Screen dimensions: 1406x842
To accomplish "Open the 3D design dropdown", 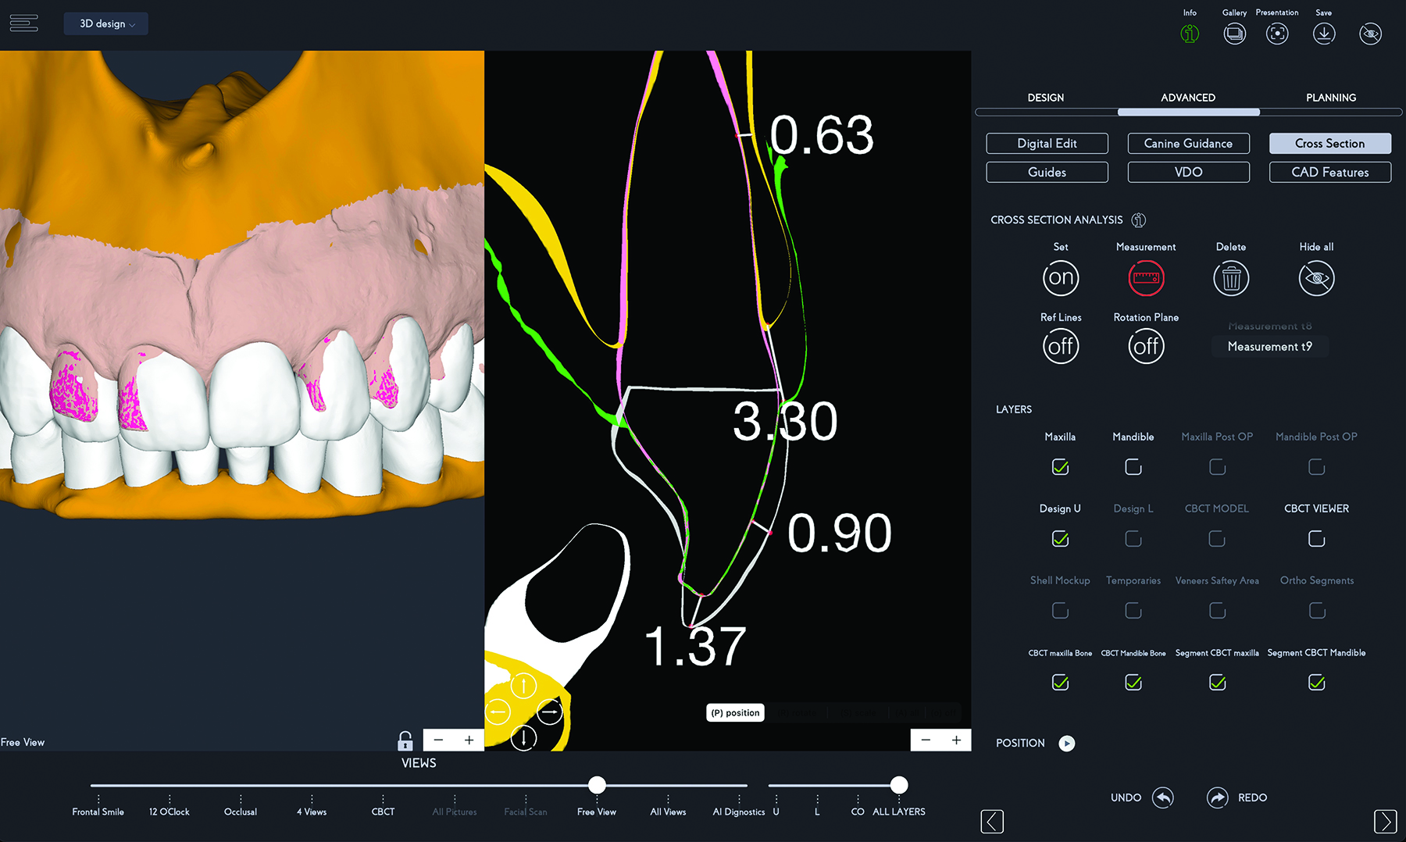I will coord(106,23).
